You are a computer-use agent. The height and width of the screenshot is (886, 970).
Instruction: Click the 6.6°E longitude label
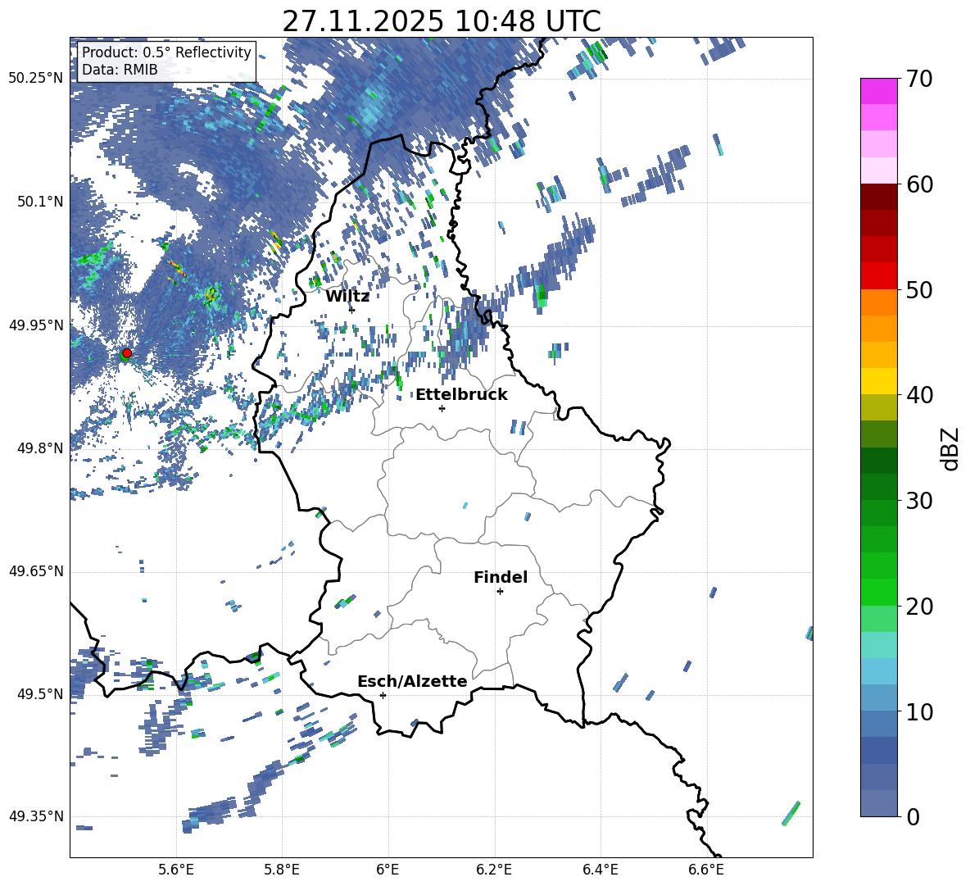pyautogui.click(x=706, y=870)
